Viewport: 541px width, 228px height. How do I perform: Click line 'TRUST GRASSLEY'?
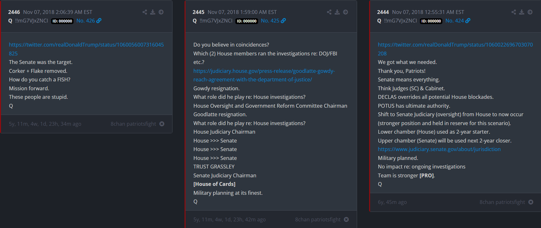[214, 167]
